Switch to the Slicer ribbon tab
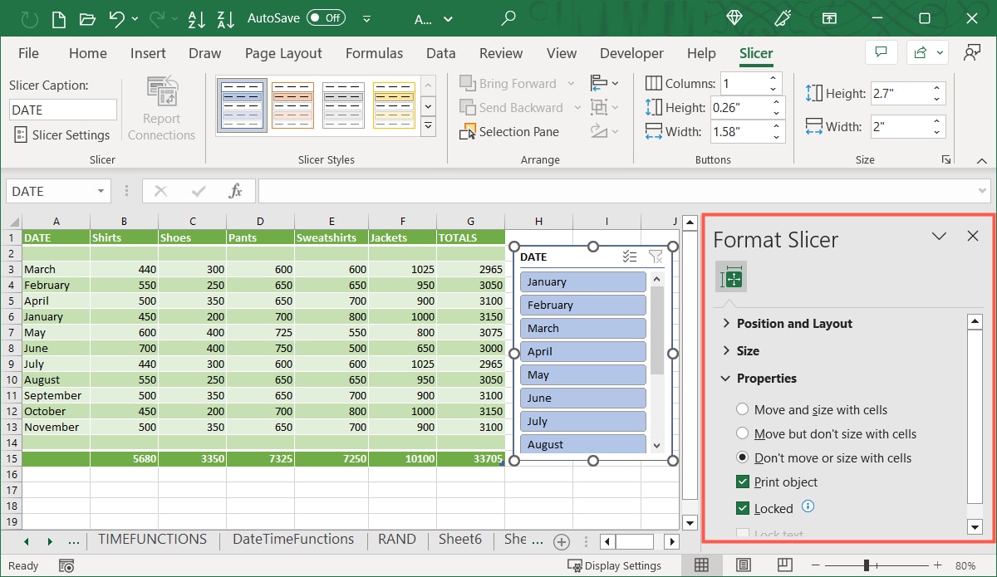Image resolution: width=997 pixels, height=577 pixels. pos(754,53)
